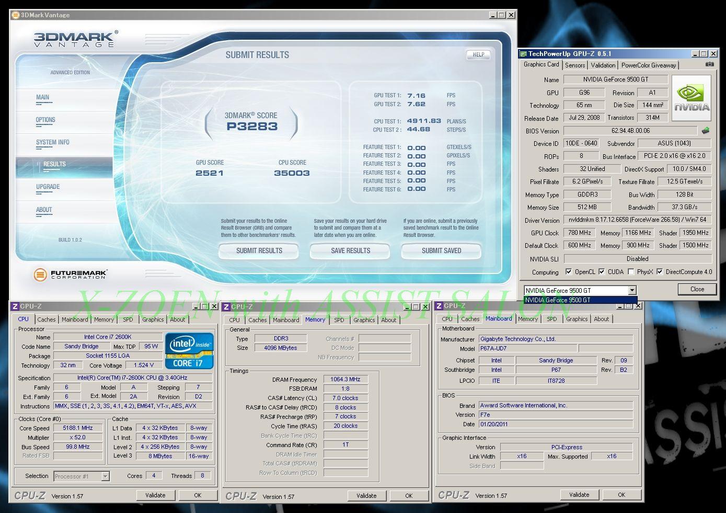
Task: Click the mainboard model field P67A-UD7
Action: [527, 348]
